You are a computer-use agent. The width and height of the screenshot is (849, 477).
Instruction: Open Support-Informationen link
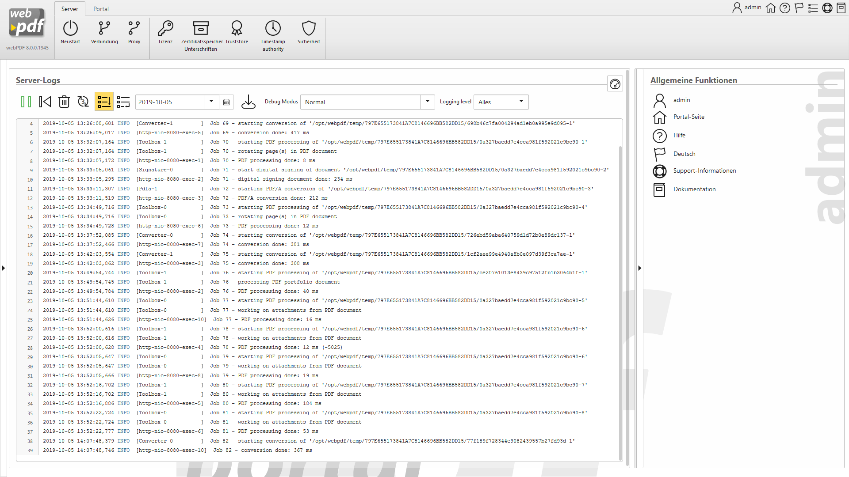point(704,171)
